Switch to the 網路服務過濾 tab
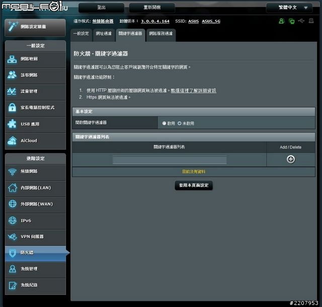The height and width of the screenshot is (307, 322). point(161,34)
